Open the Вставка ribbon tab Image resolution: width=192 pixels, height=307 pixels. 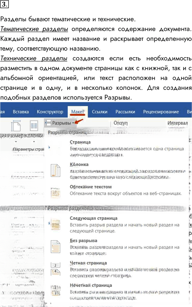(21, 112)
